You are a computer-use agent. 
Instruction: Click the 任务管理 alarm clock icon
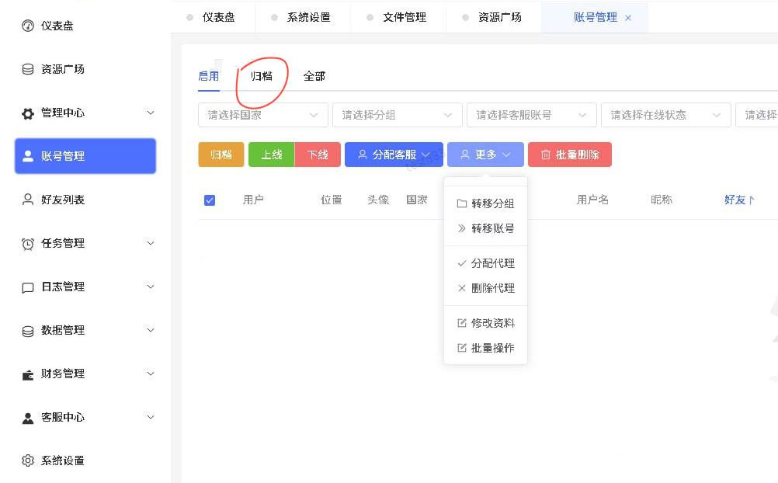(x=28, y=244)
